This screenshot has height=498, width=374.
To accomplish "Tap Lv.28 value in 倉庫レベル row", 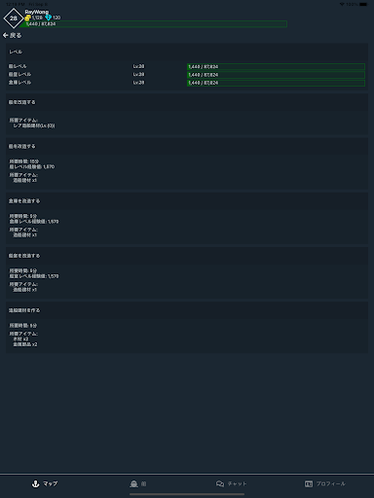I will coord(138,83).
